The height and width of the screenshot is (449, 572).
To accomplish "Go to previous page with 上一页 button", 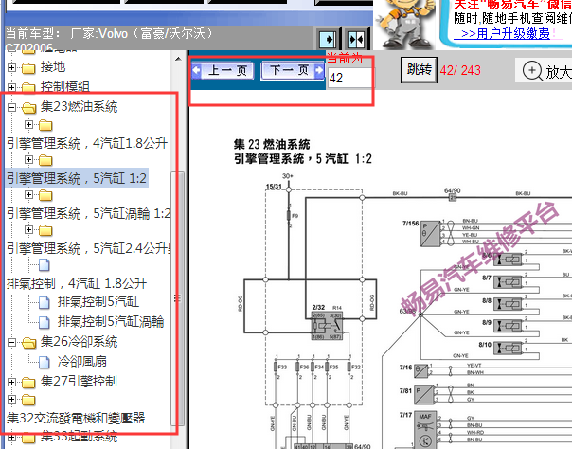I will point(223,70).
